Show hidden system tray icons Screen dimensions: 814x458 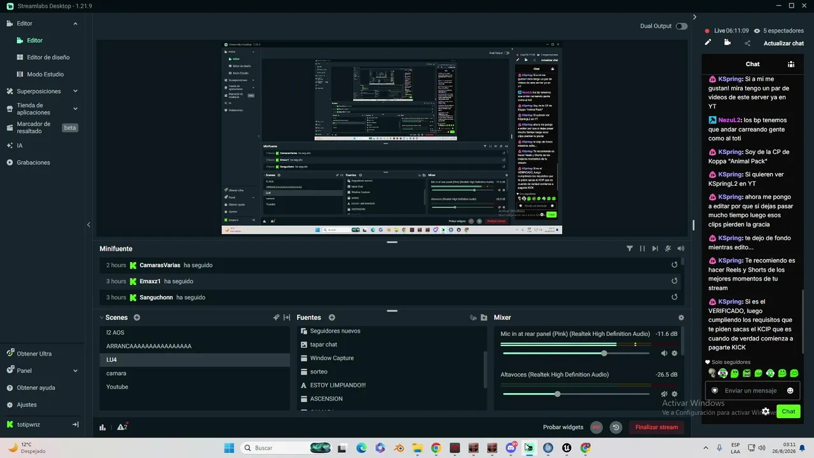705,448
